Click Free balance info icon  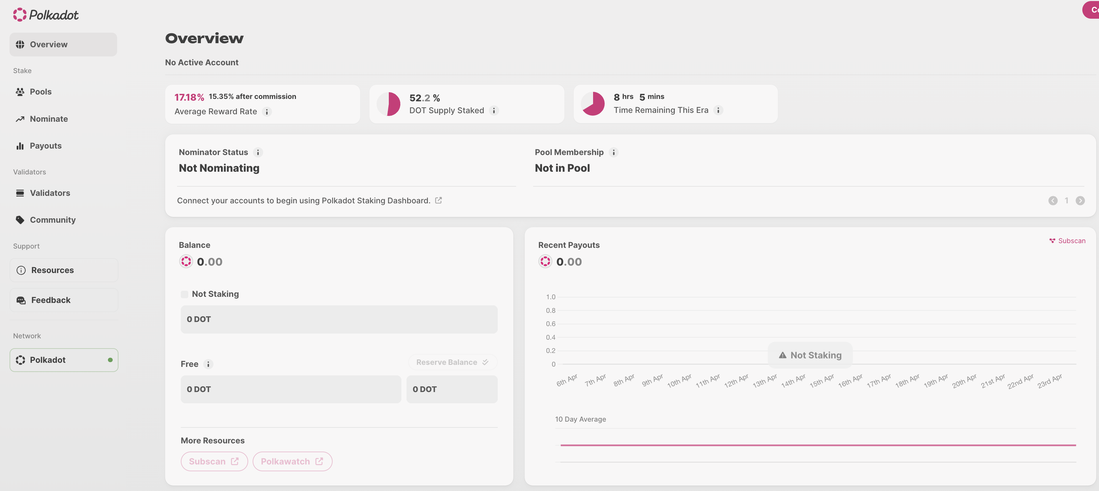[208, 364]
